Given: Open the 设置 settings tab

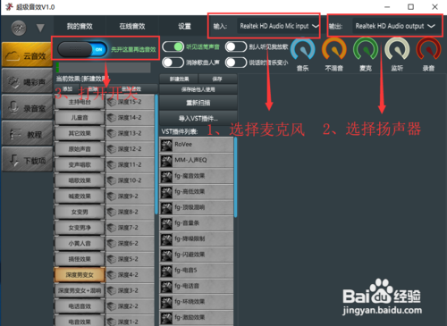Looking at the screenshot, I should [x=184, y=26].
